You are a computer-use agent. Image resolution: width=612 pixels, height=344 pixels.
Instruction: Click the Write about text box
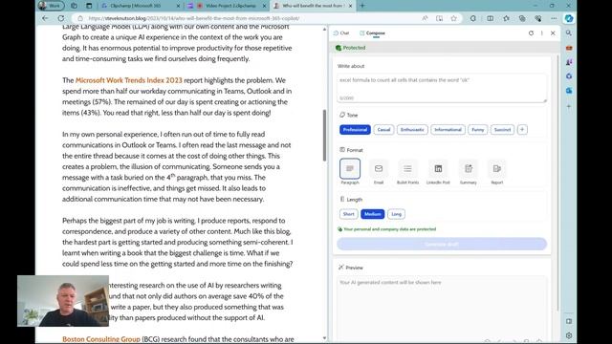[x=442, y=88]
